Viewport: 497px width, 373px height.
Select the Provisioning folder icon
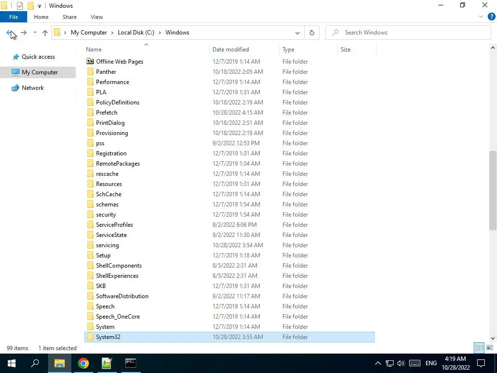point(90,133)
